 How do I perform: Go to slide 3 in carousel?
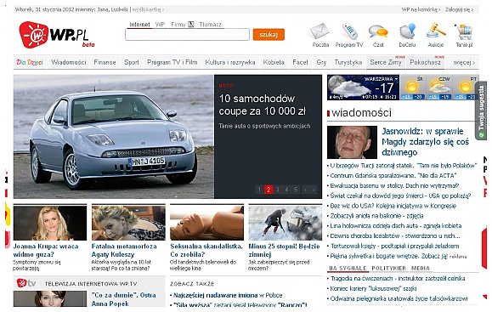click(277, 190)
